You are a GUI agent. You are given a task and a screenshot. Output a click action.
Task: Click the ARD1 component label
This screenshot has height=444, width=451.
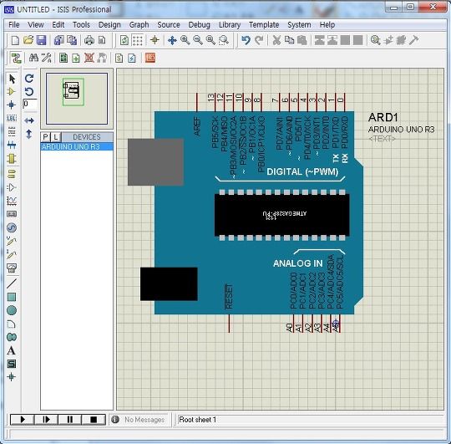click(383, 117)
